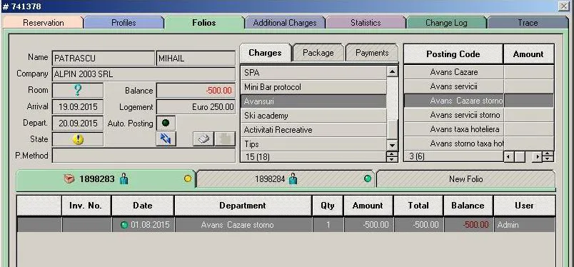Screen dimensions: 574x267
Task: Switch to the Profiles tab
Action: (124, 23)
